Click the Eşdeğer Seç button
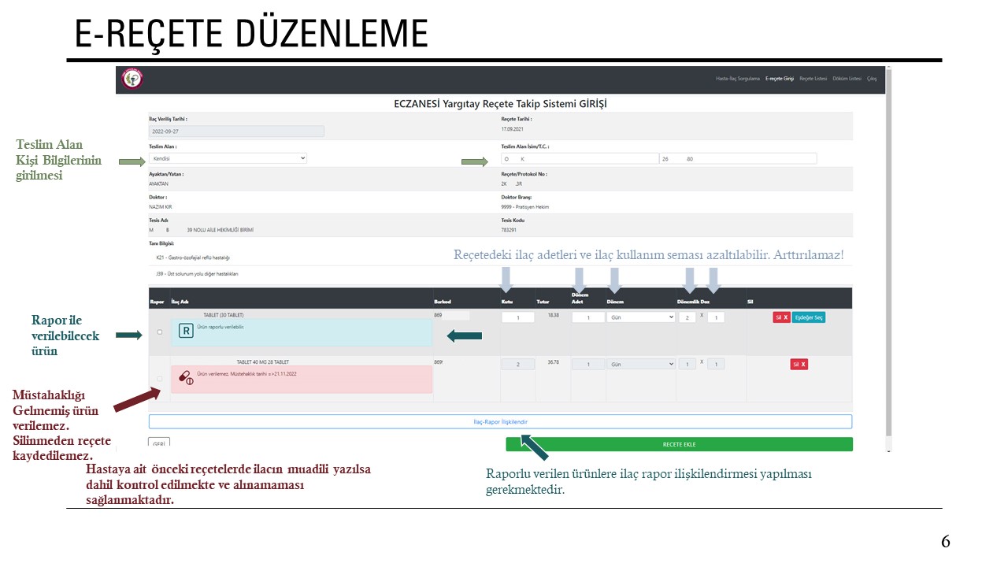 (809, 317)
